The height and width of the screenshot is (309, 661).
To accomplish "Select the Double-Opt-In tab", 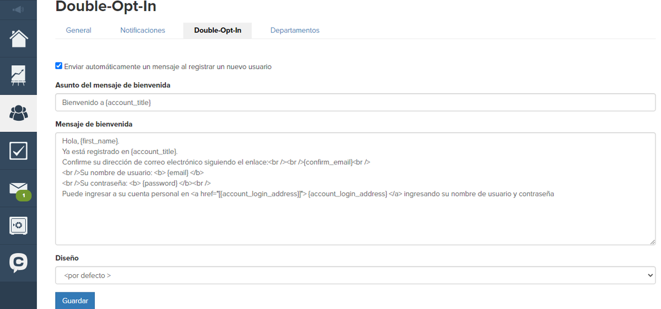I will 218,30.
